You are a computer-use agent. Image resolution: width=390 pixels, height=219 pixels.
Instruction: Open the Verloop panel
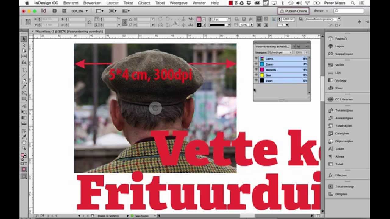point(337,80)
